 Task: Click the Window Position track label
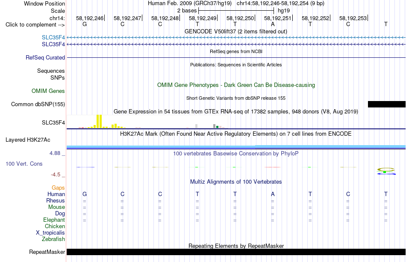click(x=44, y=3)
